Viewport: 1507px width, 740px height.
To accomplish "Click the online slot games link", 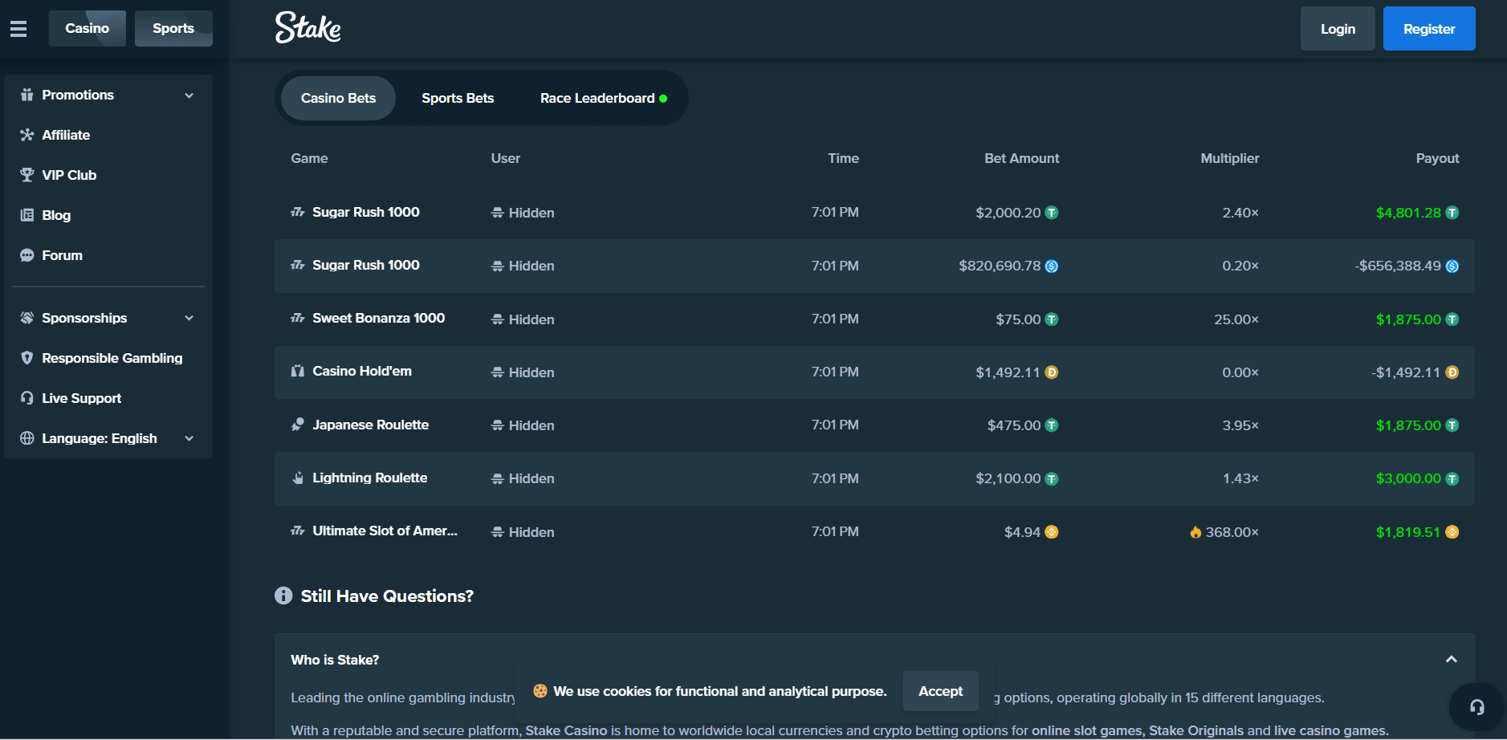I will tap(1086, 730).
